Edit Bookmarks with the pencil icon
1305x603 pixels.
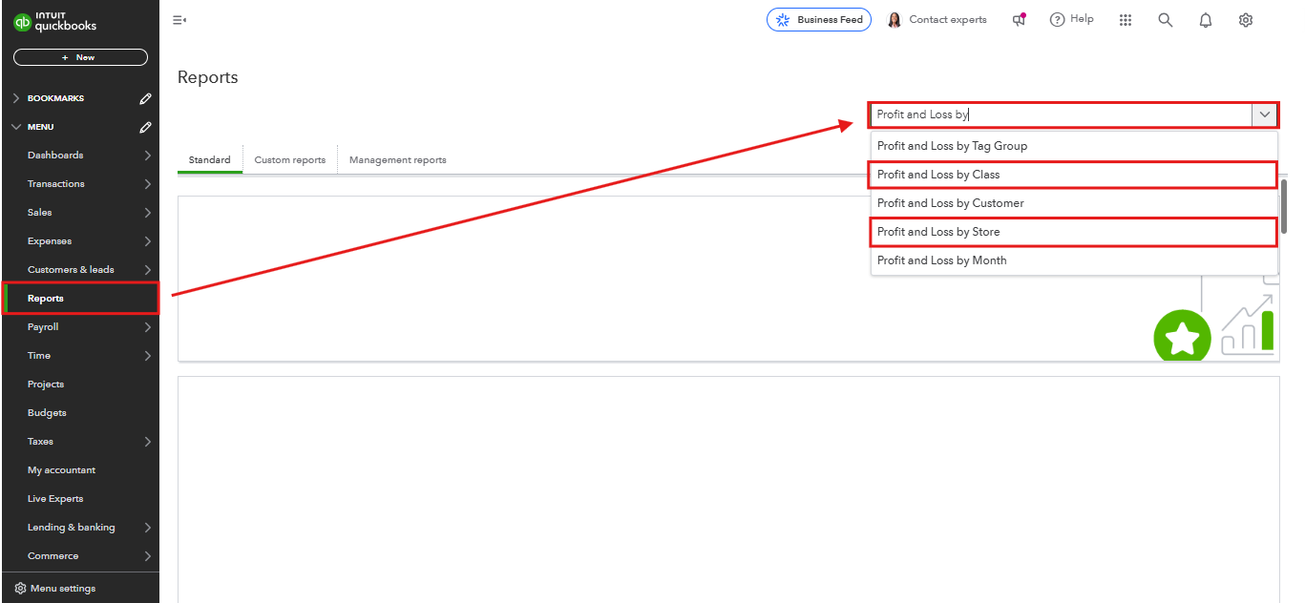[x=145, y=98]
